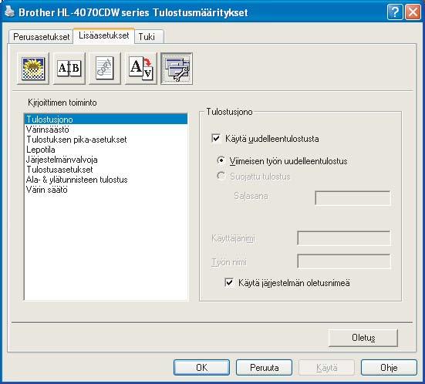
Task: Toggle Käytä uudelleentulostusta checkbox
Action: [216, 139]
